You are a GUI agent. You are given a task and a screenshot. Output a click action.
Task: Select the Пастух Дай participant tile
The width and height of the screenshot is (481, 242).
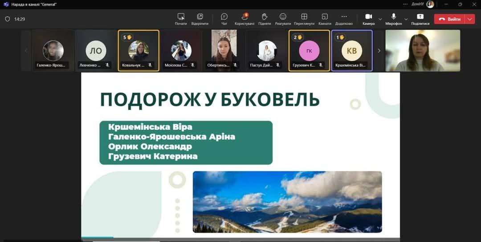pos(267,51)
